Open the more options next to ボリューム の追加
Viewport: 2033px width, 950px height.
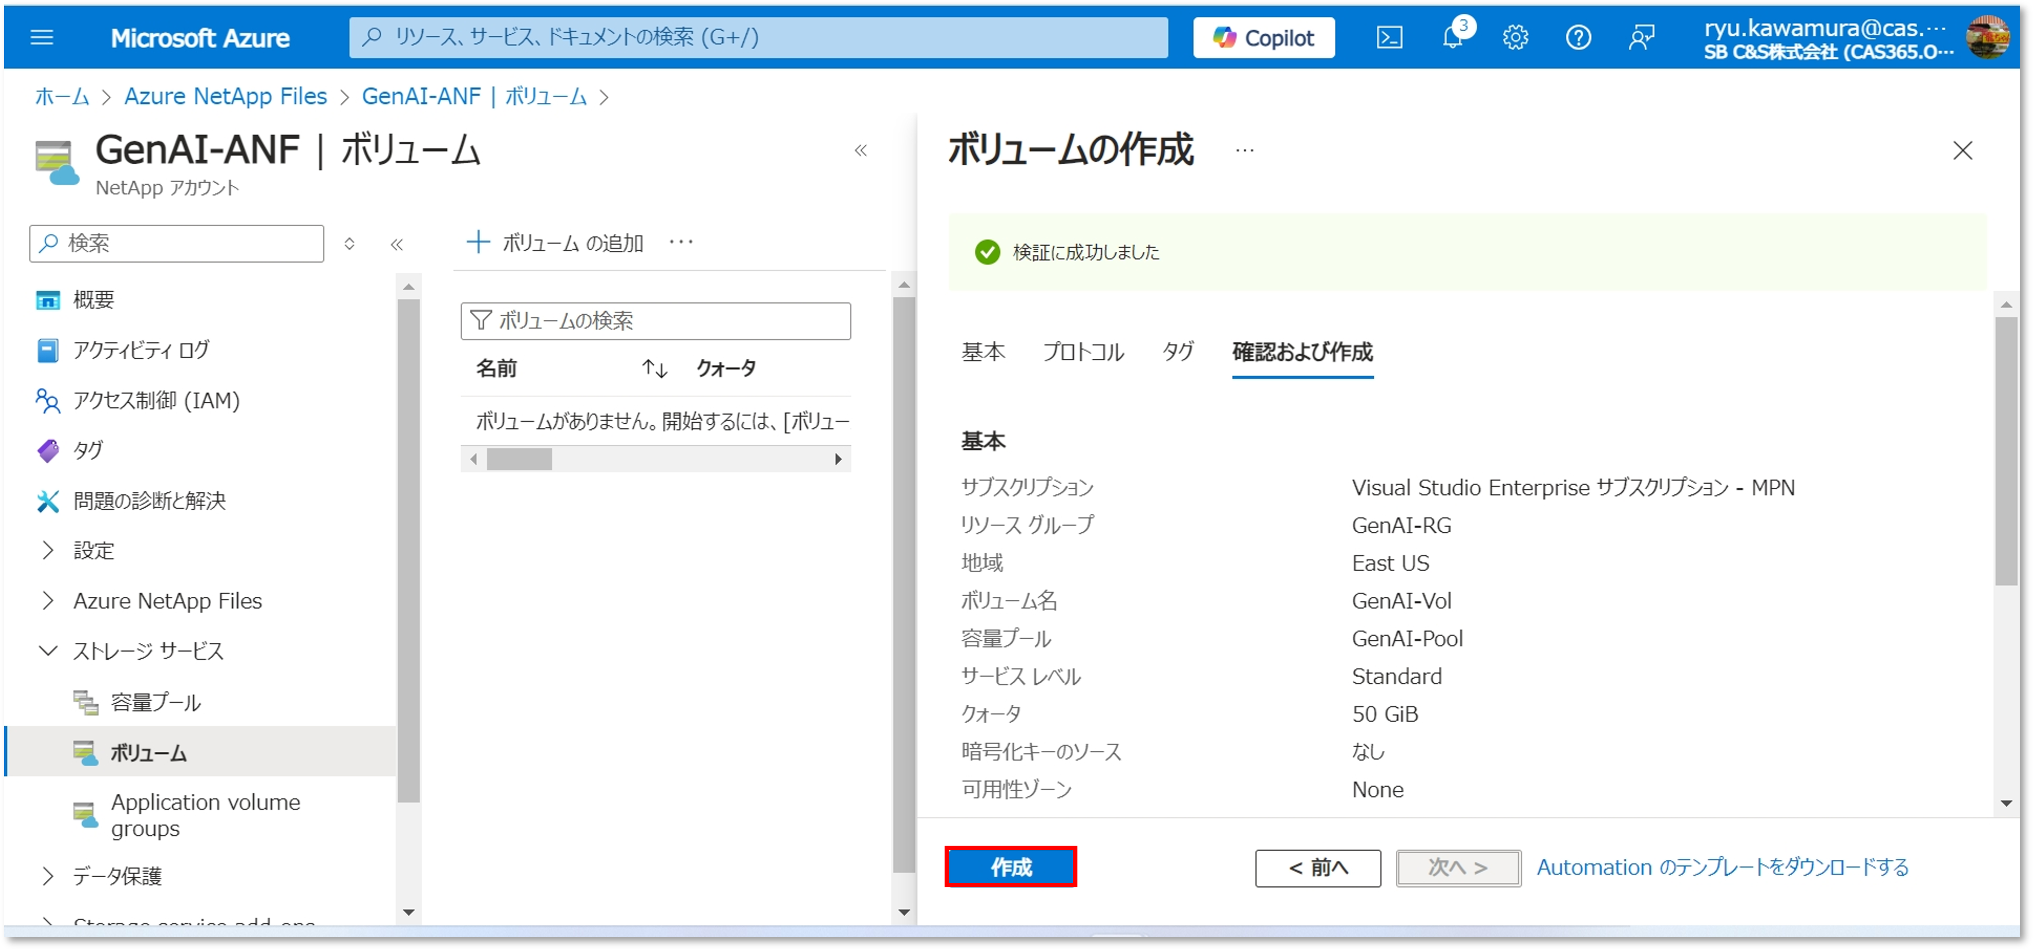point(681,242)
